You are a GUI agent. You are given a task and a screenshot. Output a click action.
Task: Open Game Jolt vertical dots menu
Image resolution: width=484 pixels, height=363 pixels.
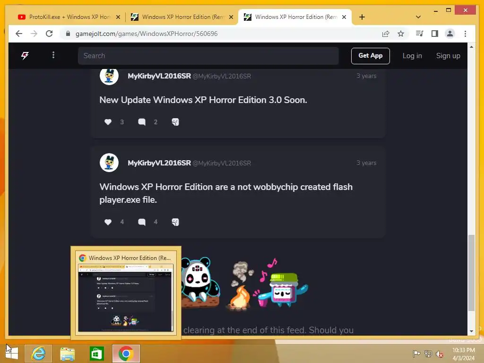[53, 55]
